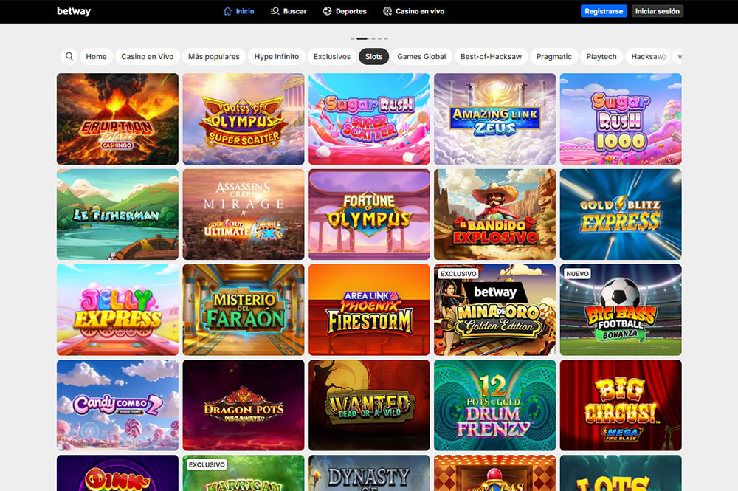Image resolution: width=738 pixels, height=491 pixels.
Task: Open Gates of Olympus Super Scatter game
Action: 244,119
